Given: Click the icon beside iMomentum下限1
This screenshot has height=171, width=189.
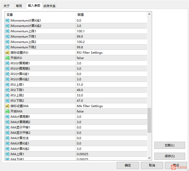Looking at the screenshot, I should [x=7, y=37].
